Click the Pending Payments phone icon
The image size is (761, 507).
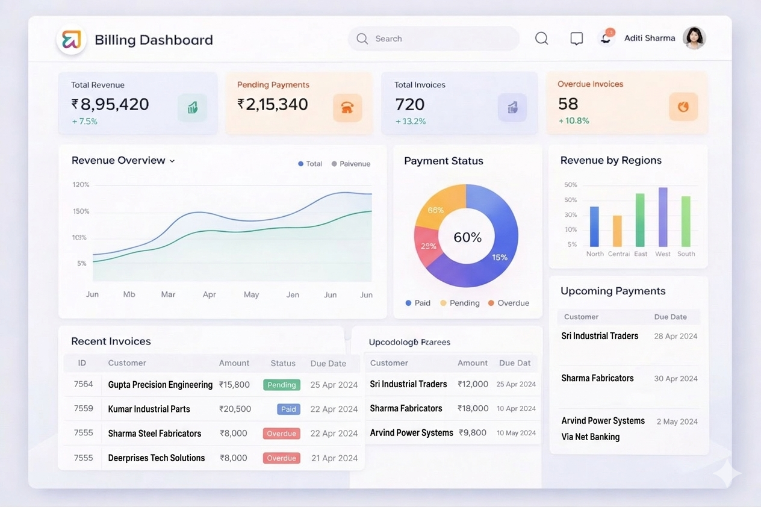click(347, 108)
